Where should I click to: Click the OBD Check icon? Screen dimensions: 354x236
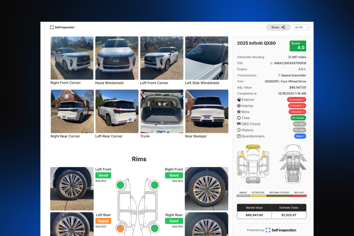point(239,124)
